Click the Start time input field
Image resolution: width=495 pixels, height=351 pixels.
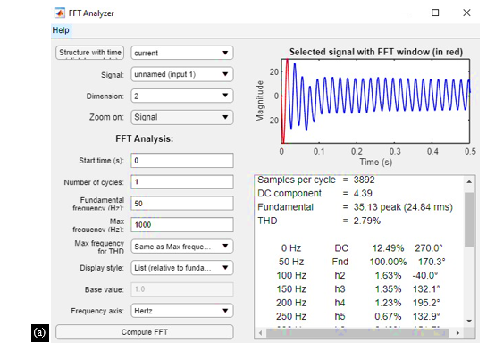[x=182, y=161]
